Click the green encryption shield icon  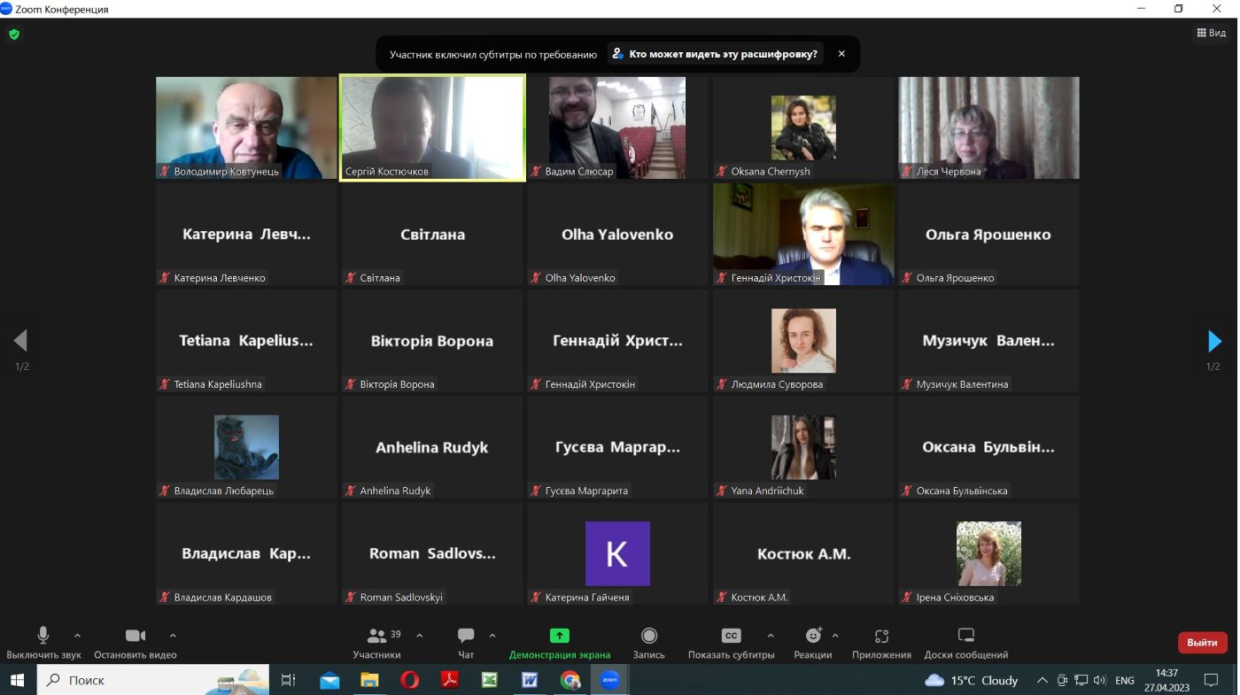14,35
